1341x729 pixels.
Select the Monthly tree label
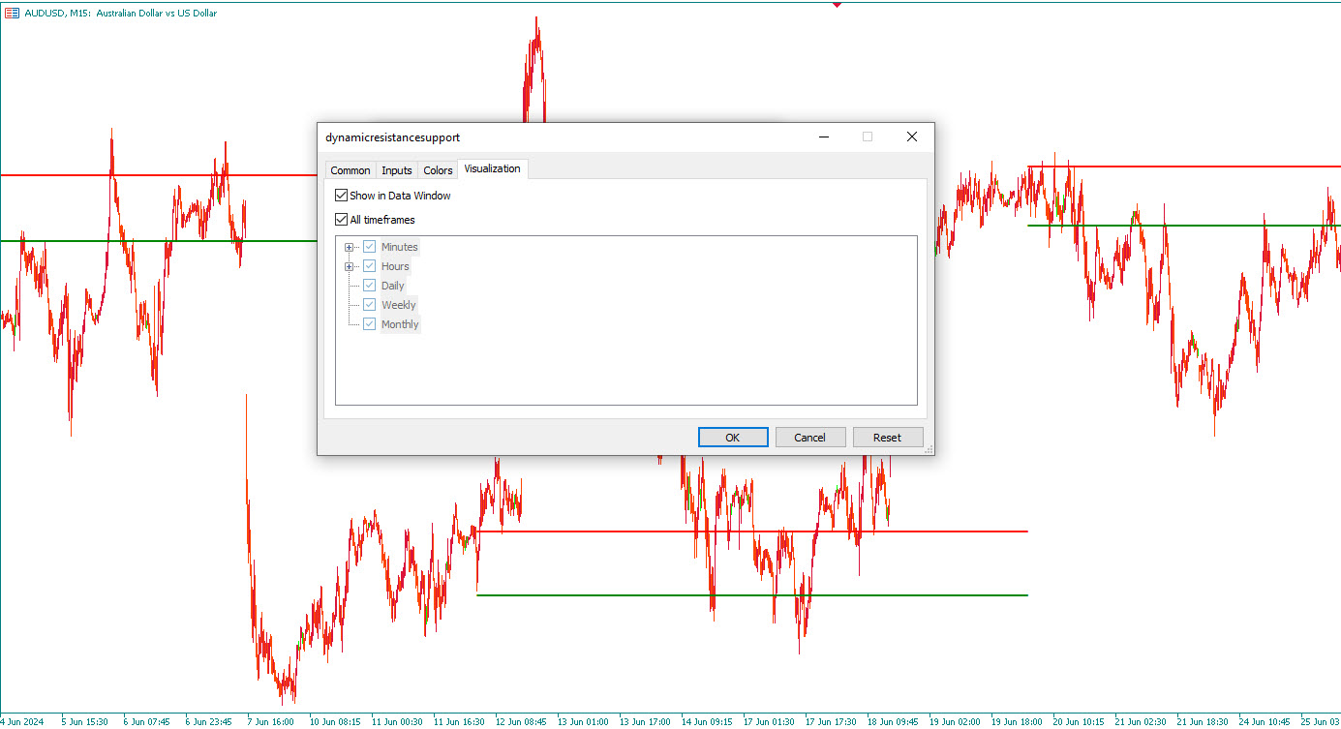(400, 324)
